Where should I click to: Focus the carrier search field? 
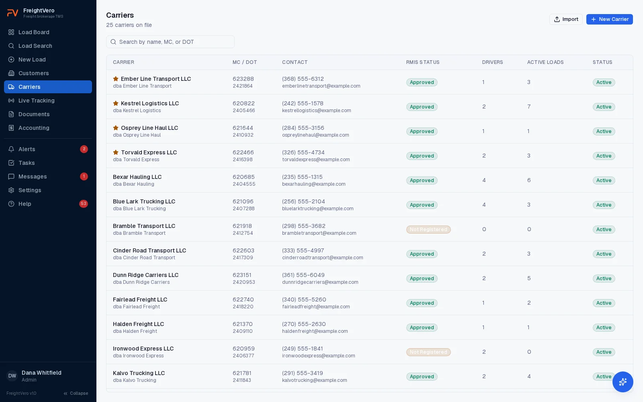pos(170,42)
